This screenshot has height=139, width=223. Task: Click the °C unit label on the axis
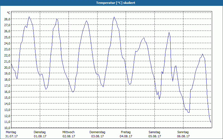click(9, 13)
